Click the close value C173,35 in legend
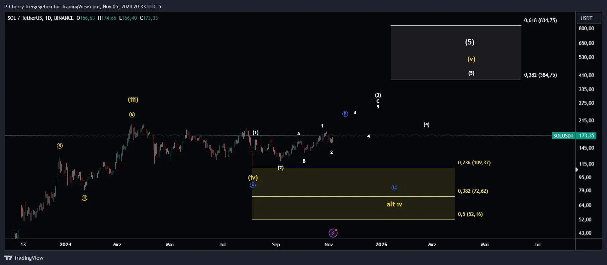Image resolution: width=607 pixels, height=265 pixels. [149, 18]
